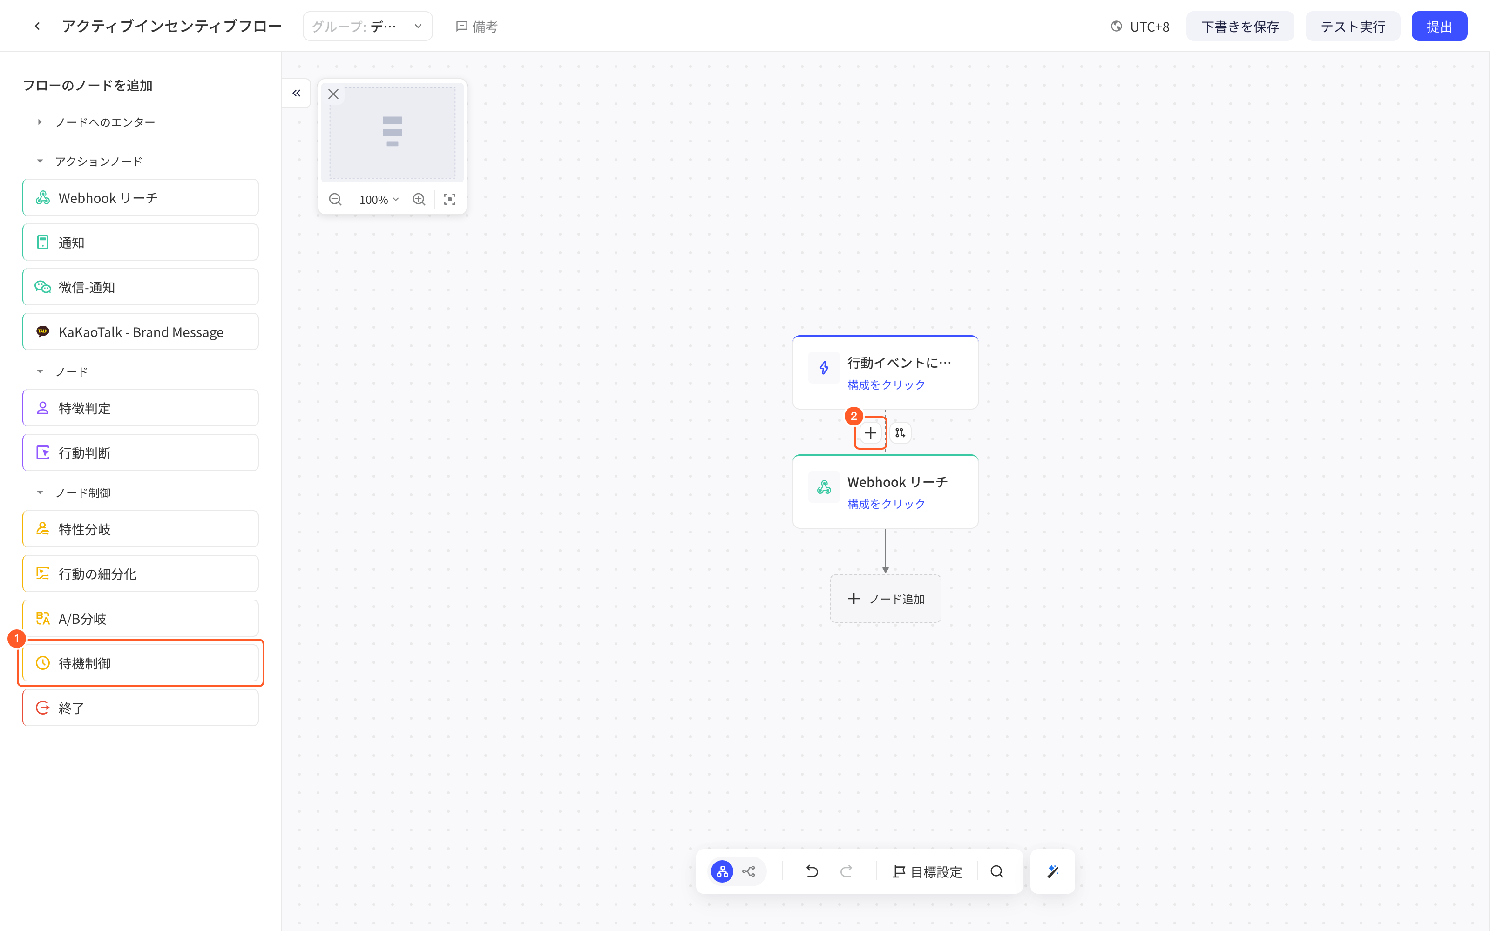Click the undo arrow icon

[812, 871]
